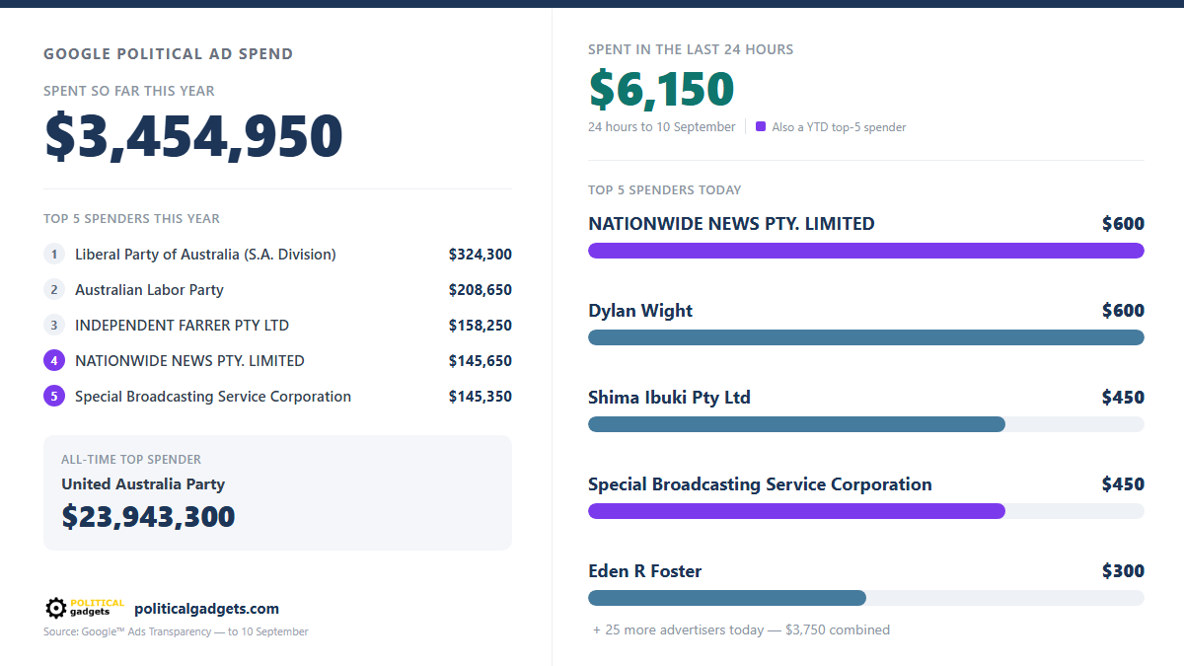This screenshot has width=1184, height=666.
Task: Select Liberal Party of Australia (S.A. Division)
Action: (x=205, y=255)
